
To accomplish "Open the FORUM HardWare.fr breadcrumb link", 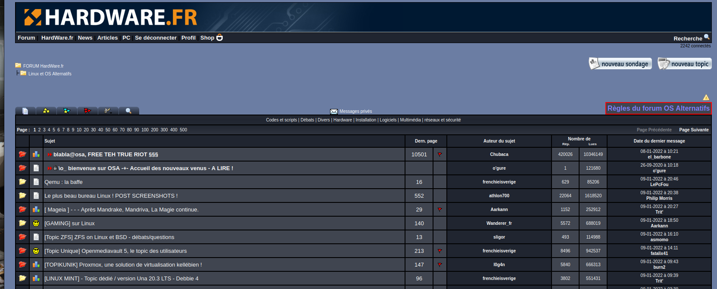I will click(43, 66).
